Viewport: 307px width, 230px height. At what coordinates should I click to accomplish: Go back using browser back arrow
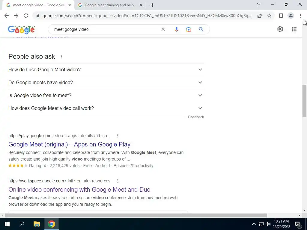tap(7, 16)
